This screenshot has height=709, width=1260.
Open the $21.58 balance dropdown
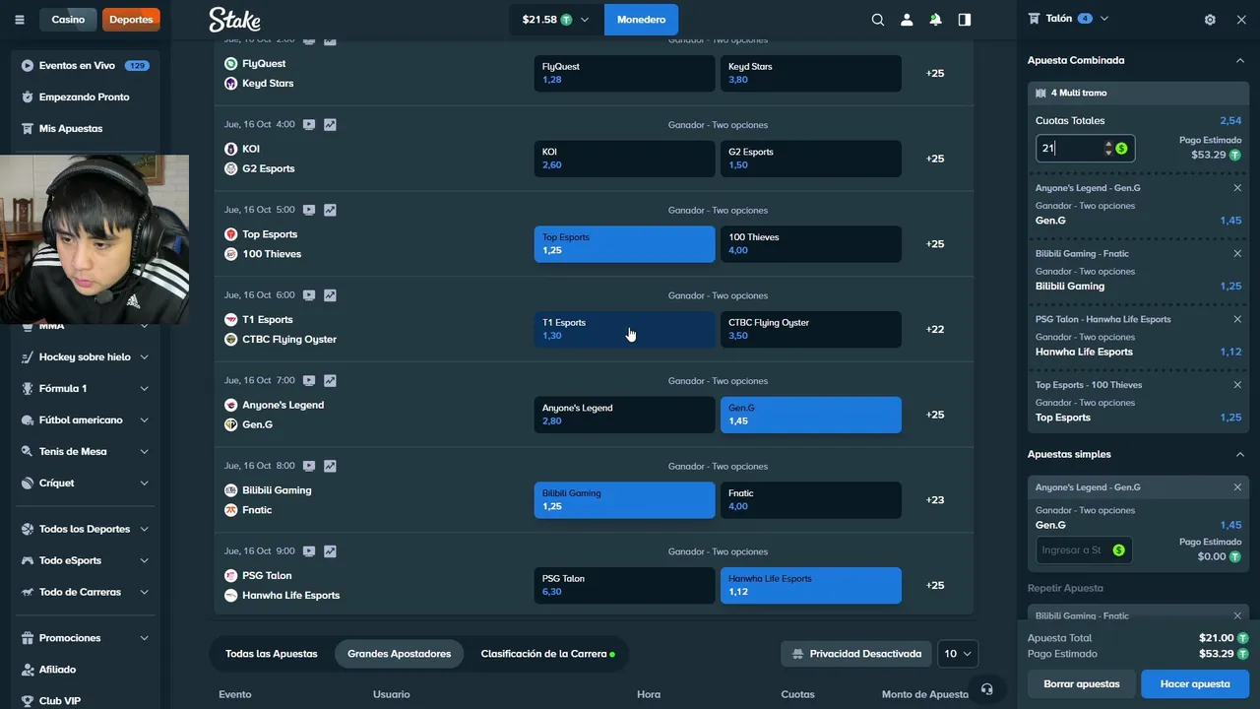(555, 20)
